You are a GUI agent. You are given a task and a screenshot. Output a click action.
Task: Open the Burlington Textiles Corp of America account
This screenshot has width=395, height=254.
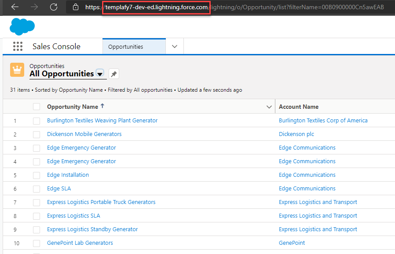323,120
